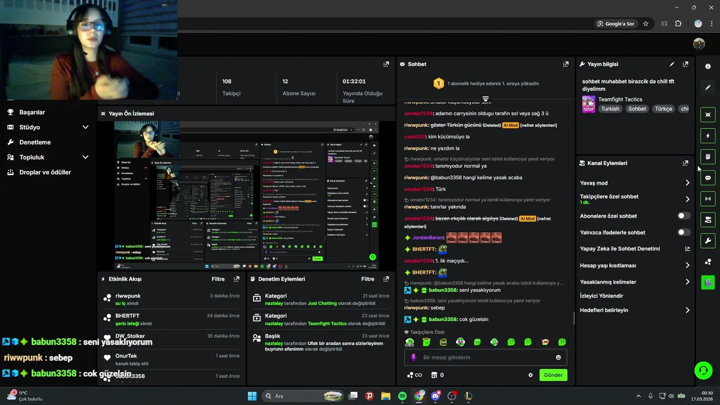This screenshot has width=720, height=405.
Task: Click the Bir mesaj gönderin input field
Action: pos(485,357)
